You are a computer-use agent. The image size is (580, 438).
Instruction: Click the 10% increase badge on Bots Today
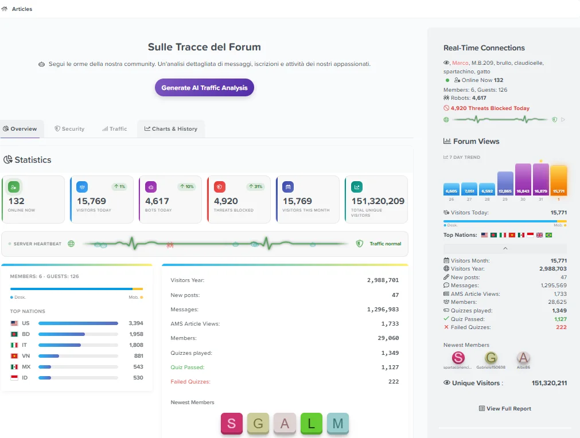[188, 187]
